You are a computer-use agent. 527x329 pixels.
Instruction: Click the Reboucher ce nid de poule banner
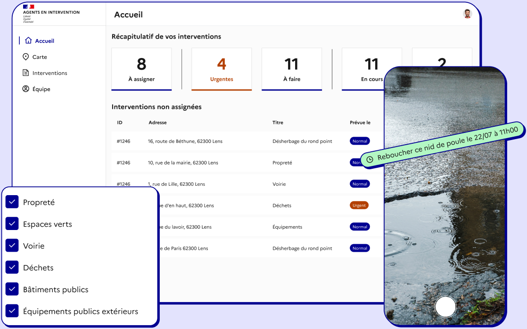pos(443,145)
